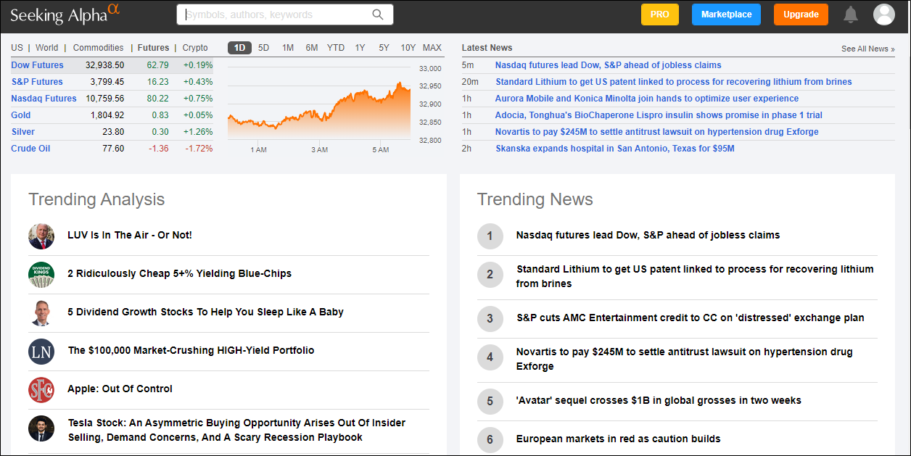Open the Silver quote link
911x456 pixels.
[23, 132]
